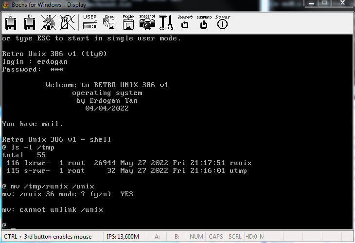Viewport: 355px width, 243px height.
Task: Take a snapshot with camera icon
Action: [147, 22]
